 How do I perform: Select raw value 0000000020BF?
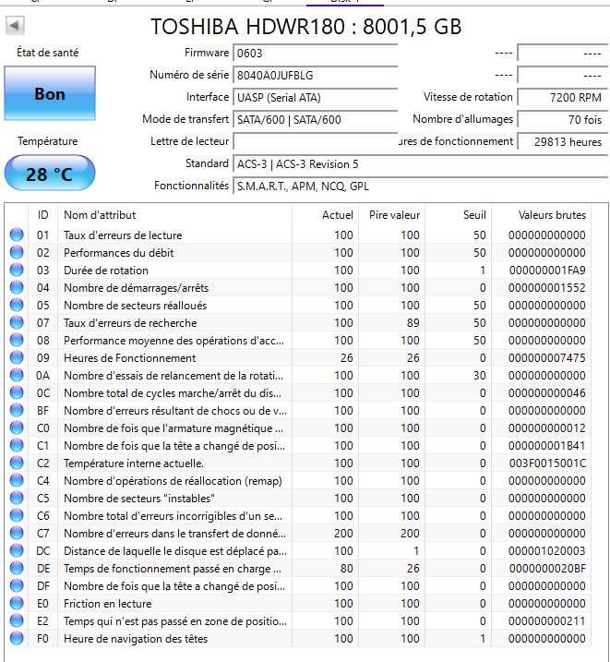547,568
